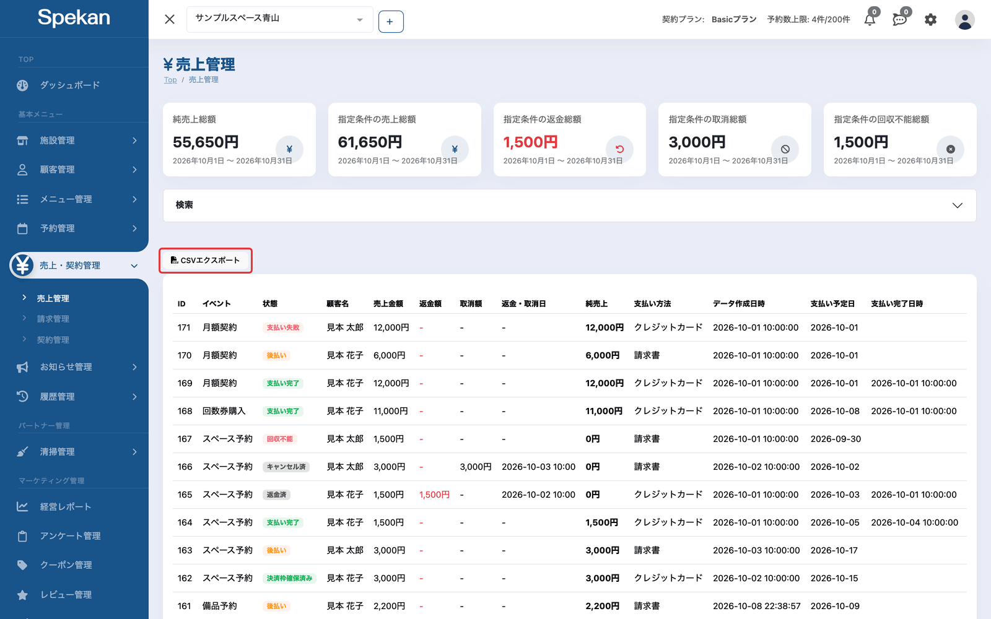Screen dimensions: 991x619
Task: Click the 回収不能 status badge in row 167
Action: (280, 439)
